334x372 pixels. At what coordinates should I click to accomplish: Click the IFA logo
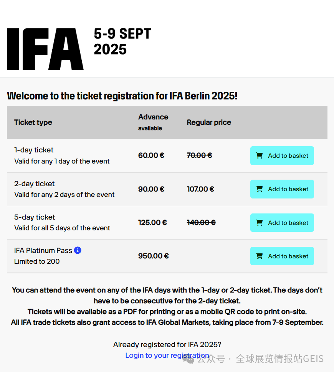coord(45,49)
